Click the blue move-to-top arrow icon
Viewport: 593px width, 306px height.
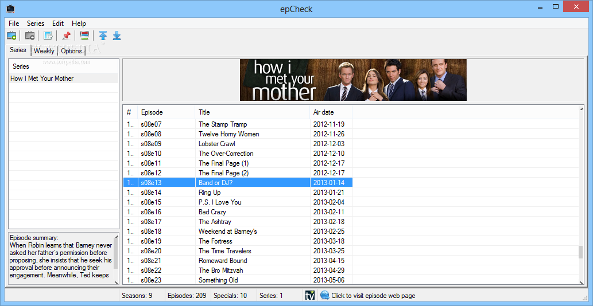[103, 36]
